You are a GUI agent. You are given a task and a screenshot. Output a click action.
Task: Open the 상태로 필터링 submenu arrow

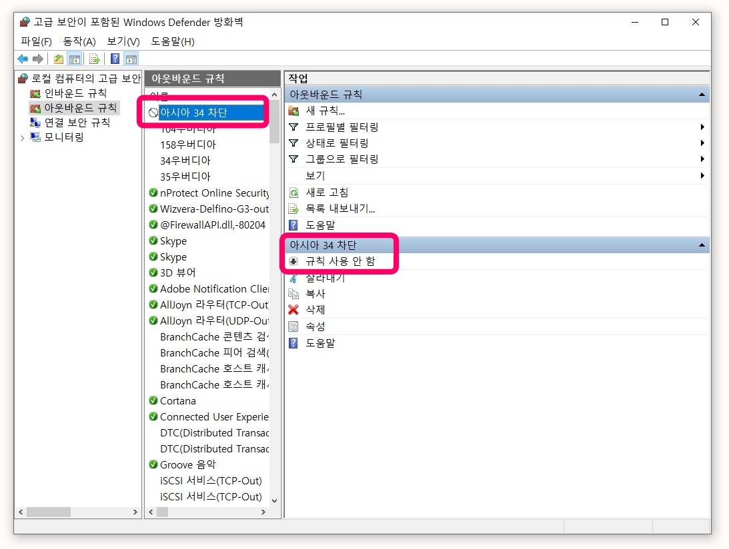click(x=702, y=143)
